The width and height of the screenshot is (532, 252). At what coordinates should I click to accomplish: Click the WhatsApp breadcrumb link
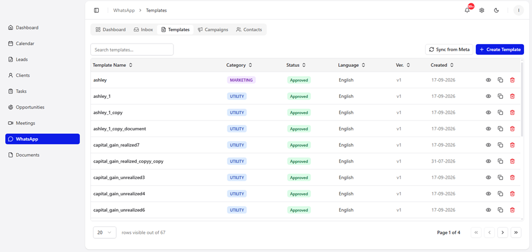tap(124, 11)
